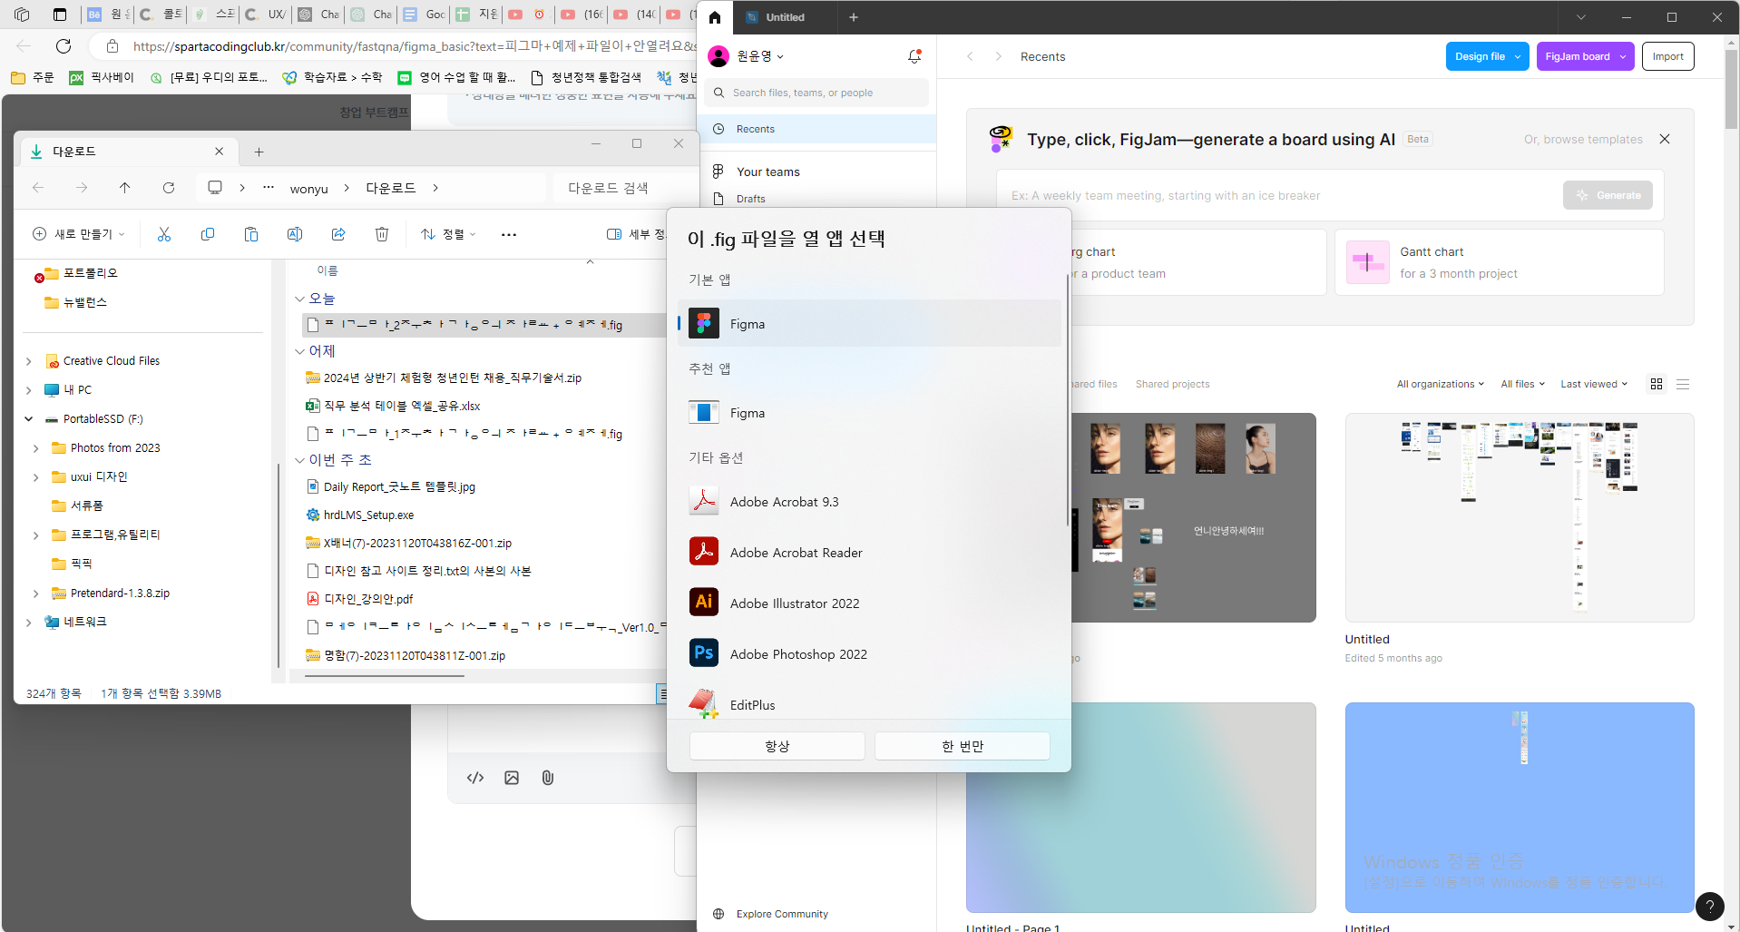1740x932 pixels.
Task: Open account menu for 원운영
Action: coord(747,56)
